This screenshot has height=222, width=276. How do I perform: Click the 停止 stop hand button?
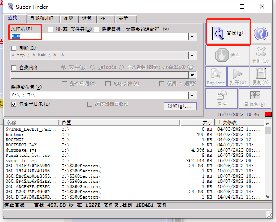[227, 55]
